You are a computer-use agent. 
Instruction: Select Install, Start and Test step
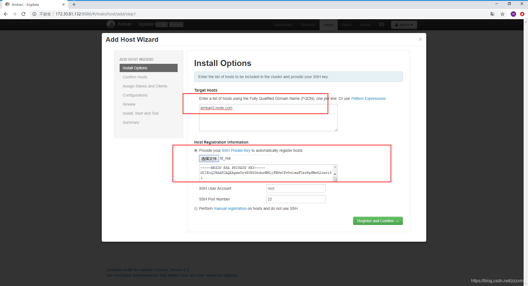pos(148,113)
